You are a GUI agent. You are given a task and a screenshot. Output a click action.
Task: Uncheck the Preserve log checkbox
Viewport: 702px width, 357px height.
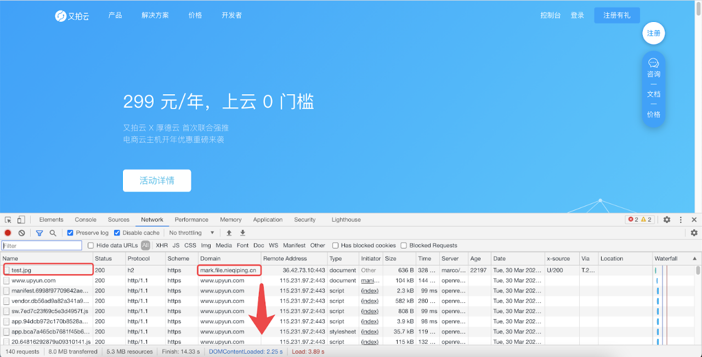[70, 233]
